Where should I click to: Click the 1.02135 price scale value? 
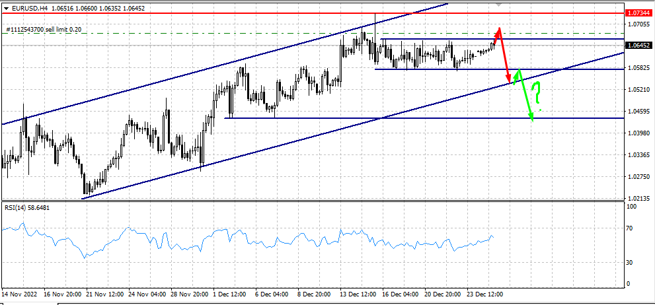coord(637,199)
